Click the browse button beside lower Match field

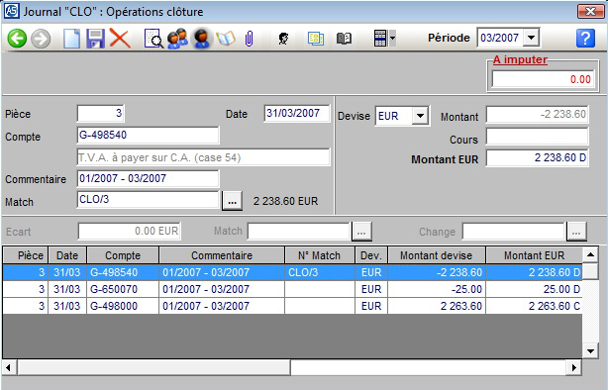(361, 232)
